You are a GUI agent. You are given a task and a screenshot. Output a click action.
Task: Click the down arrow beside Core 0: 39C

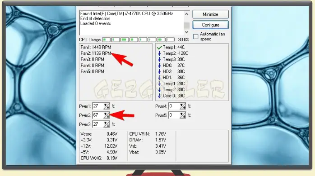click(159, 96)
